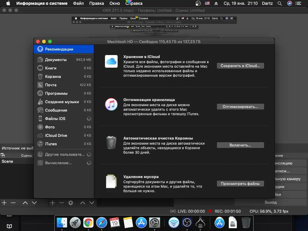Move scene down arrow in OBS Scenes panel
The image size is (308, 231).
click(x=34, y=203)
